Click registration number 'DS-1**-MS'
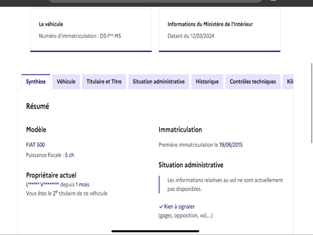Viewport: 313px width, 235px height. [x=110, y=36]
